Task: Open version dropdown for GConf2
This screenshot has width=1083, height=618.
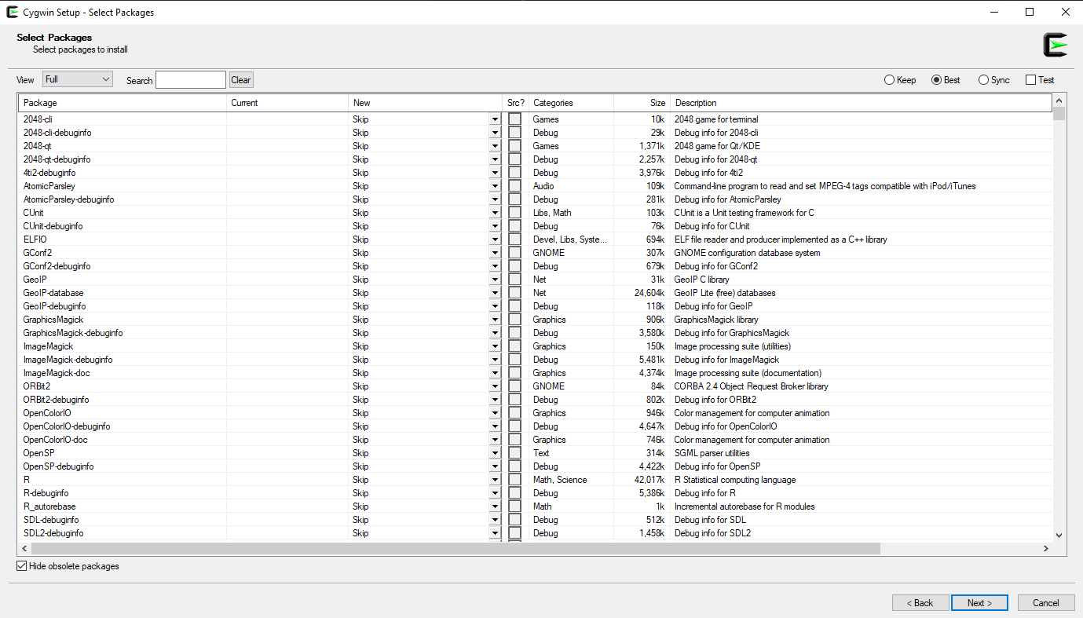Action: tap(495, 253)
